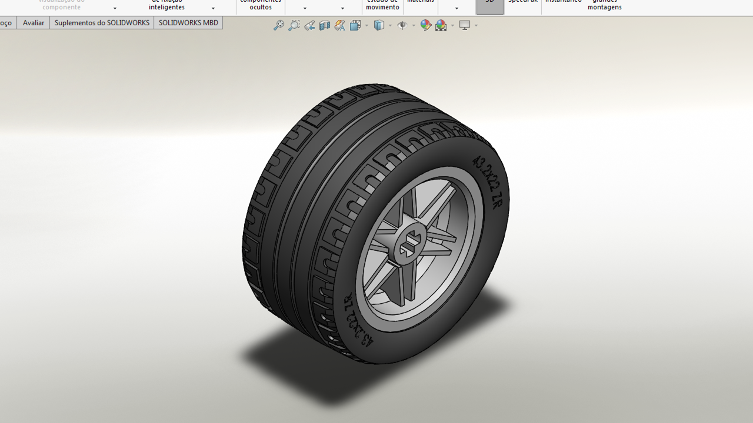Viewport: 753px width, 423px height.
Task: Open the View Orientation cube icon
Action: pos(355,25)
